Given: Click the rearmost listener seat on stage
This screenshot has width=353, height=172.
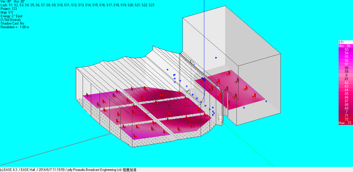Looking at the screenshot, I should click(x=228, y=74).
